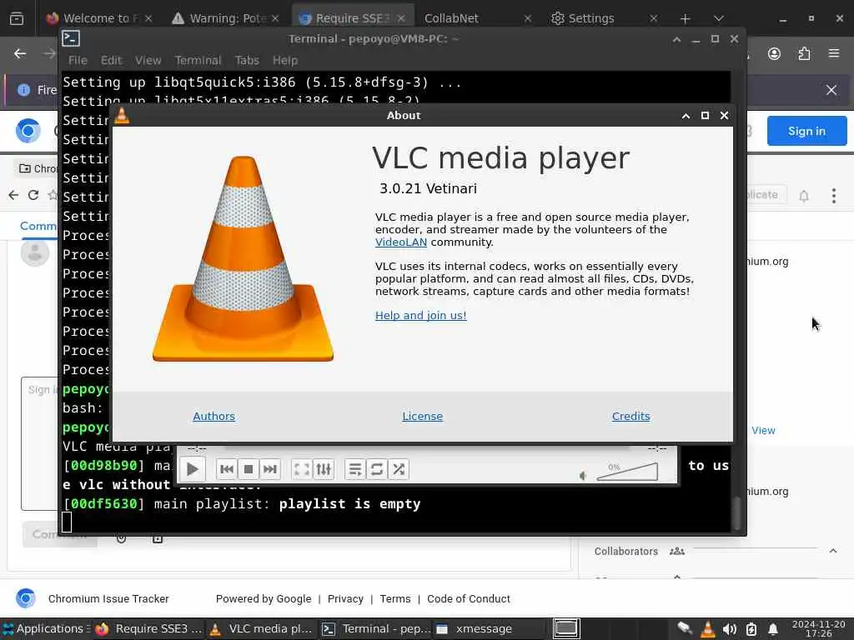854x640 pixels.
Task: Open the issue page three-dot menu
Action: (x=834, y=196)
